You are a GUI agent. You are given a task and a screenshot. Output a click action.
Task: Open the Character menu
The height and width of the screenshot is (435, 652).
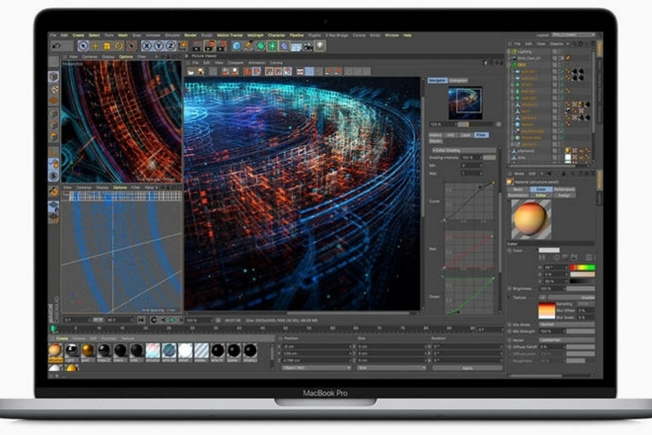tap(278, 35)
